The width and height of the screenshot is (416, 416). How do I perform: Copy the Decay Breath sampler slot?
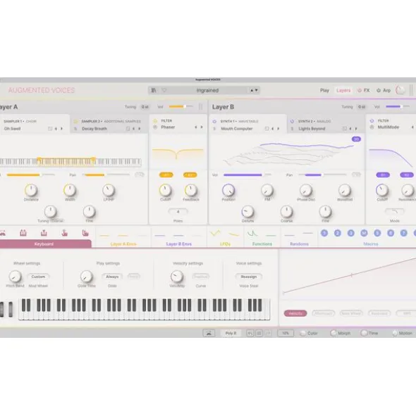(128, 129)
